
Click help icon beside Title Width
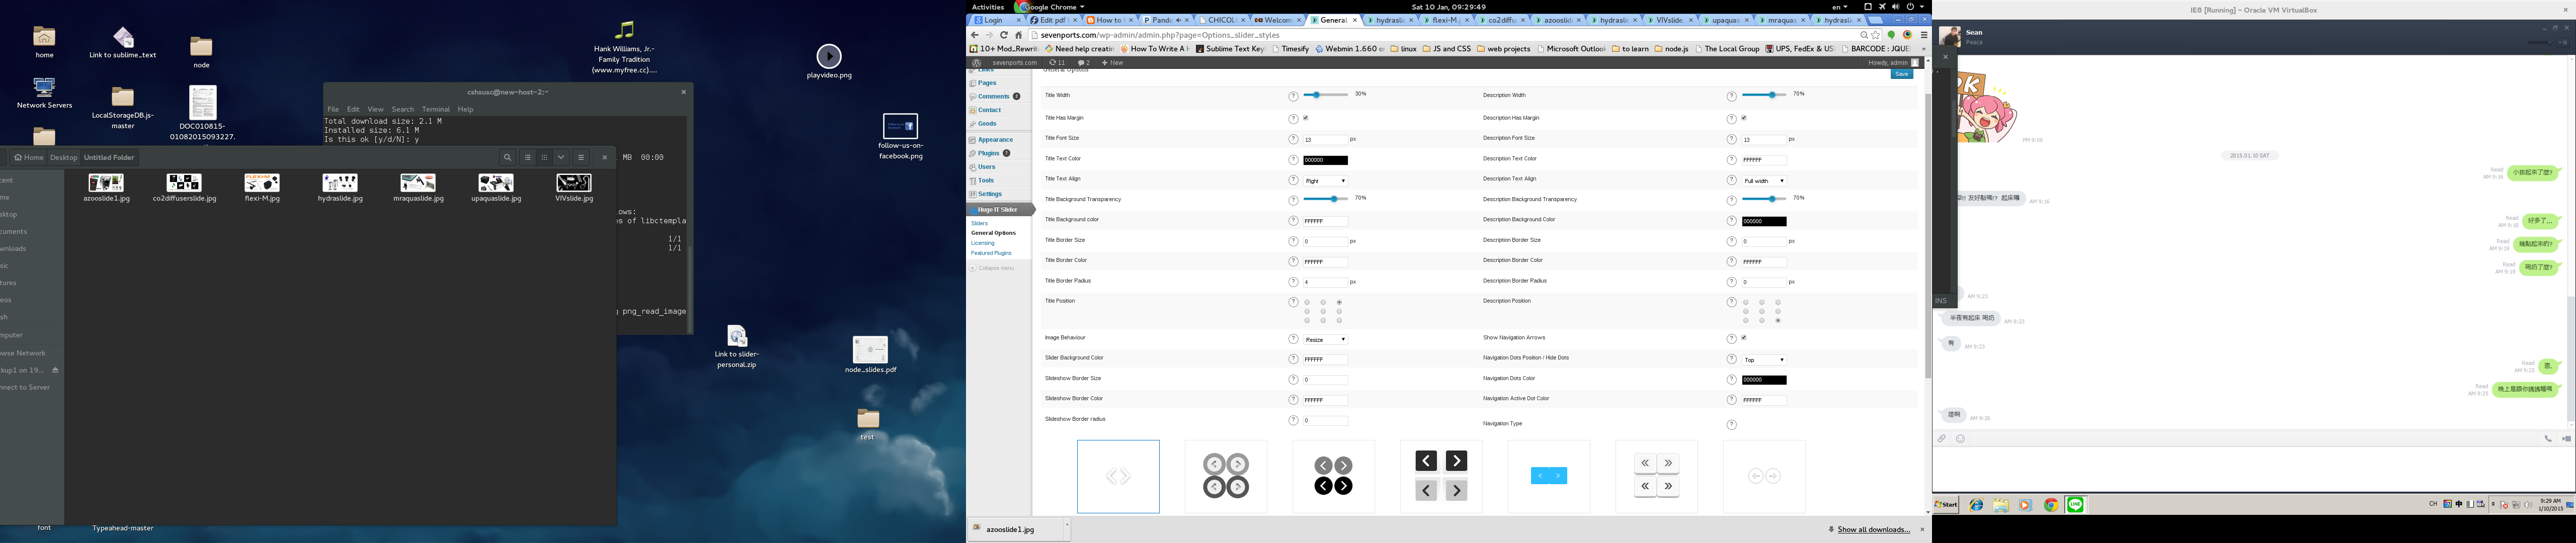pyautogui.click(x=1293, y=97)
